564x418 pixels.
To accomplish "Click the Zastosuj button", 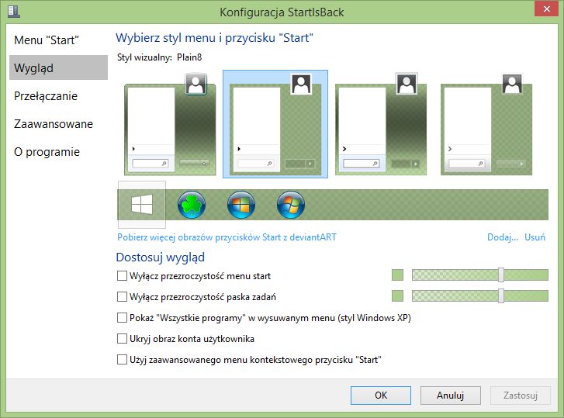I will 520,396.
